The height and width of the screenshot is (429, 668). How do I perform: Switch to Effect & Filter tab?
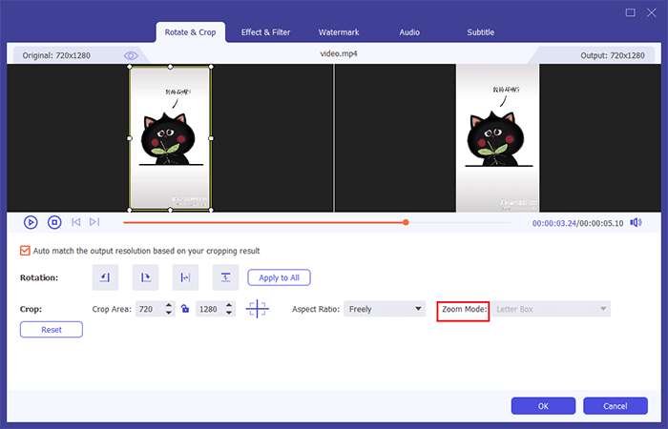pos(265,32)
